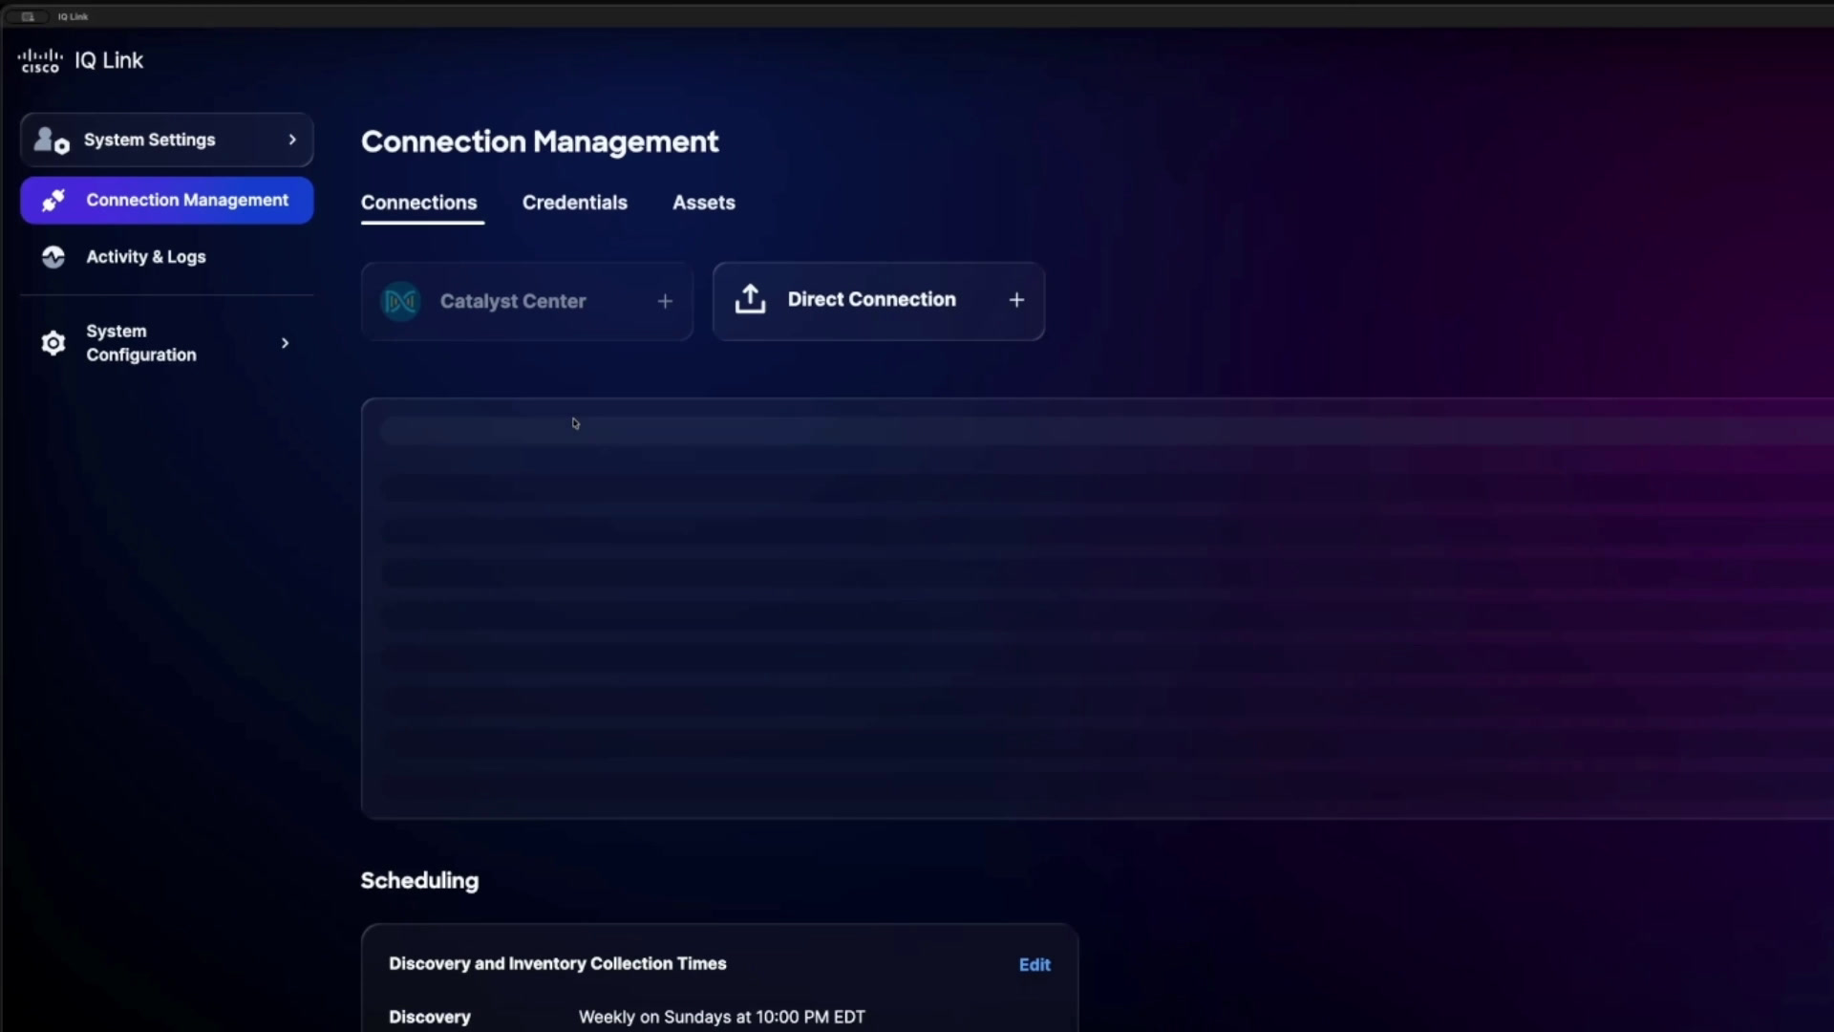Screen dimensions: 1834x1032
Task: Click the Catalyst Center connection card
Action: pyautogui.click(x=527, y=302)
